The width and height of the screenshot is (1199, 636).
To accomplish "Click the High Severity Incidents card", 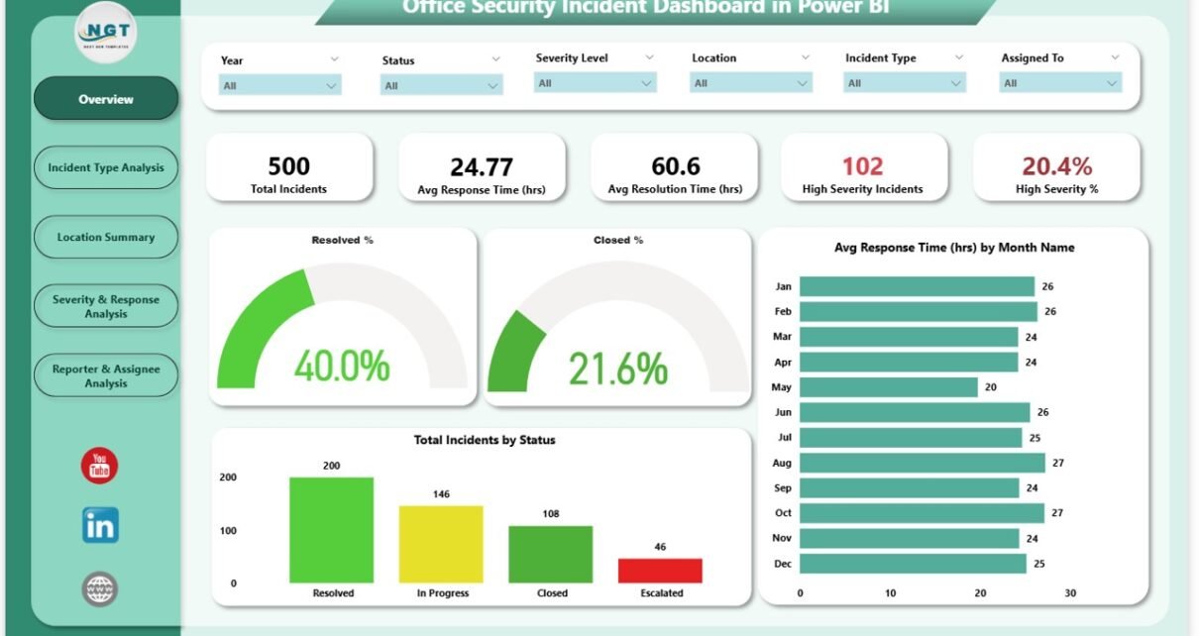I will 863,167.
